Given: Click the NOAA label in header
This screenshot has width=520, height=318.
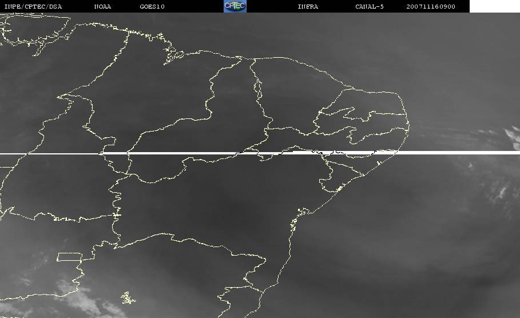Looking at the screenshot, I should (102, 6).
